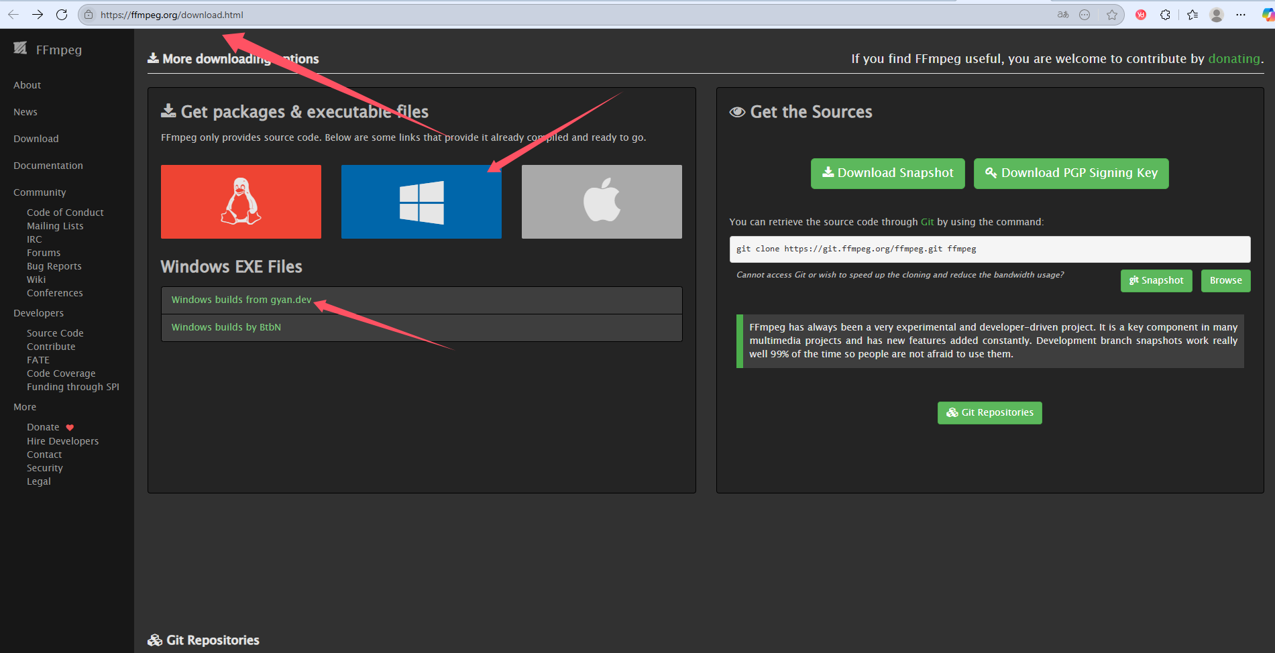Open the favorites list icon
The width and height of the screenshot is (1275, 653).
pos(1193,15)
